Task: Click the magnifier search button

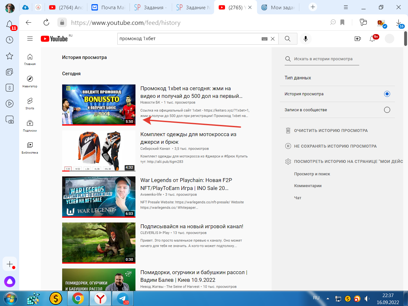Action: [x=288, y=39]
